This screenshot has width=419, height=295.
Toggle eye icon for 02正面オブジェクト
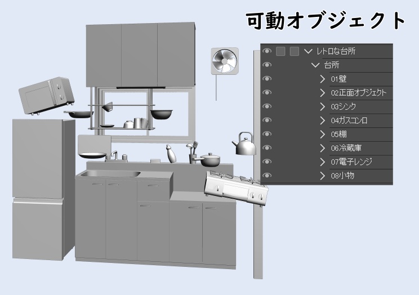pos(267,92)
